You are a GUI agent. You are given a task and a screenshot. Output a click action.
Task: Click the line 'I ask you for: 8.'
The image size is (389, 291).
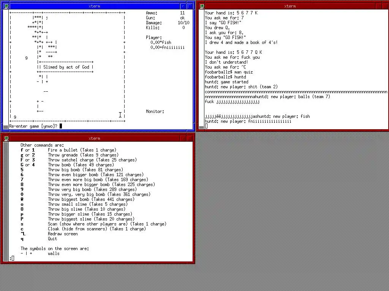click(224, 33)
